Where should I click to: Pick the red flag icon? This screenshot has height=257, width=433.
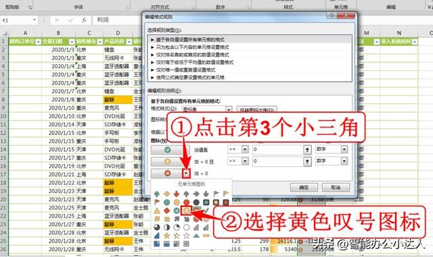coord(157,202)
